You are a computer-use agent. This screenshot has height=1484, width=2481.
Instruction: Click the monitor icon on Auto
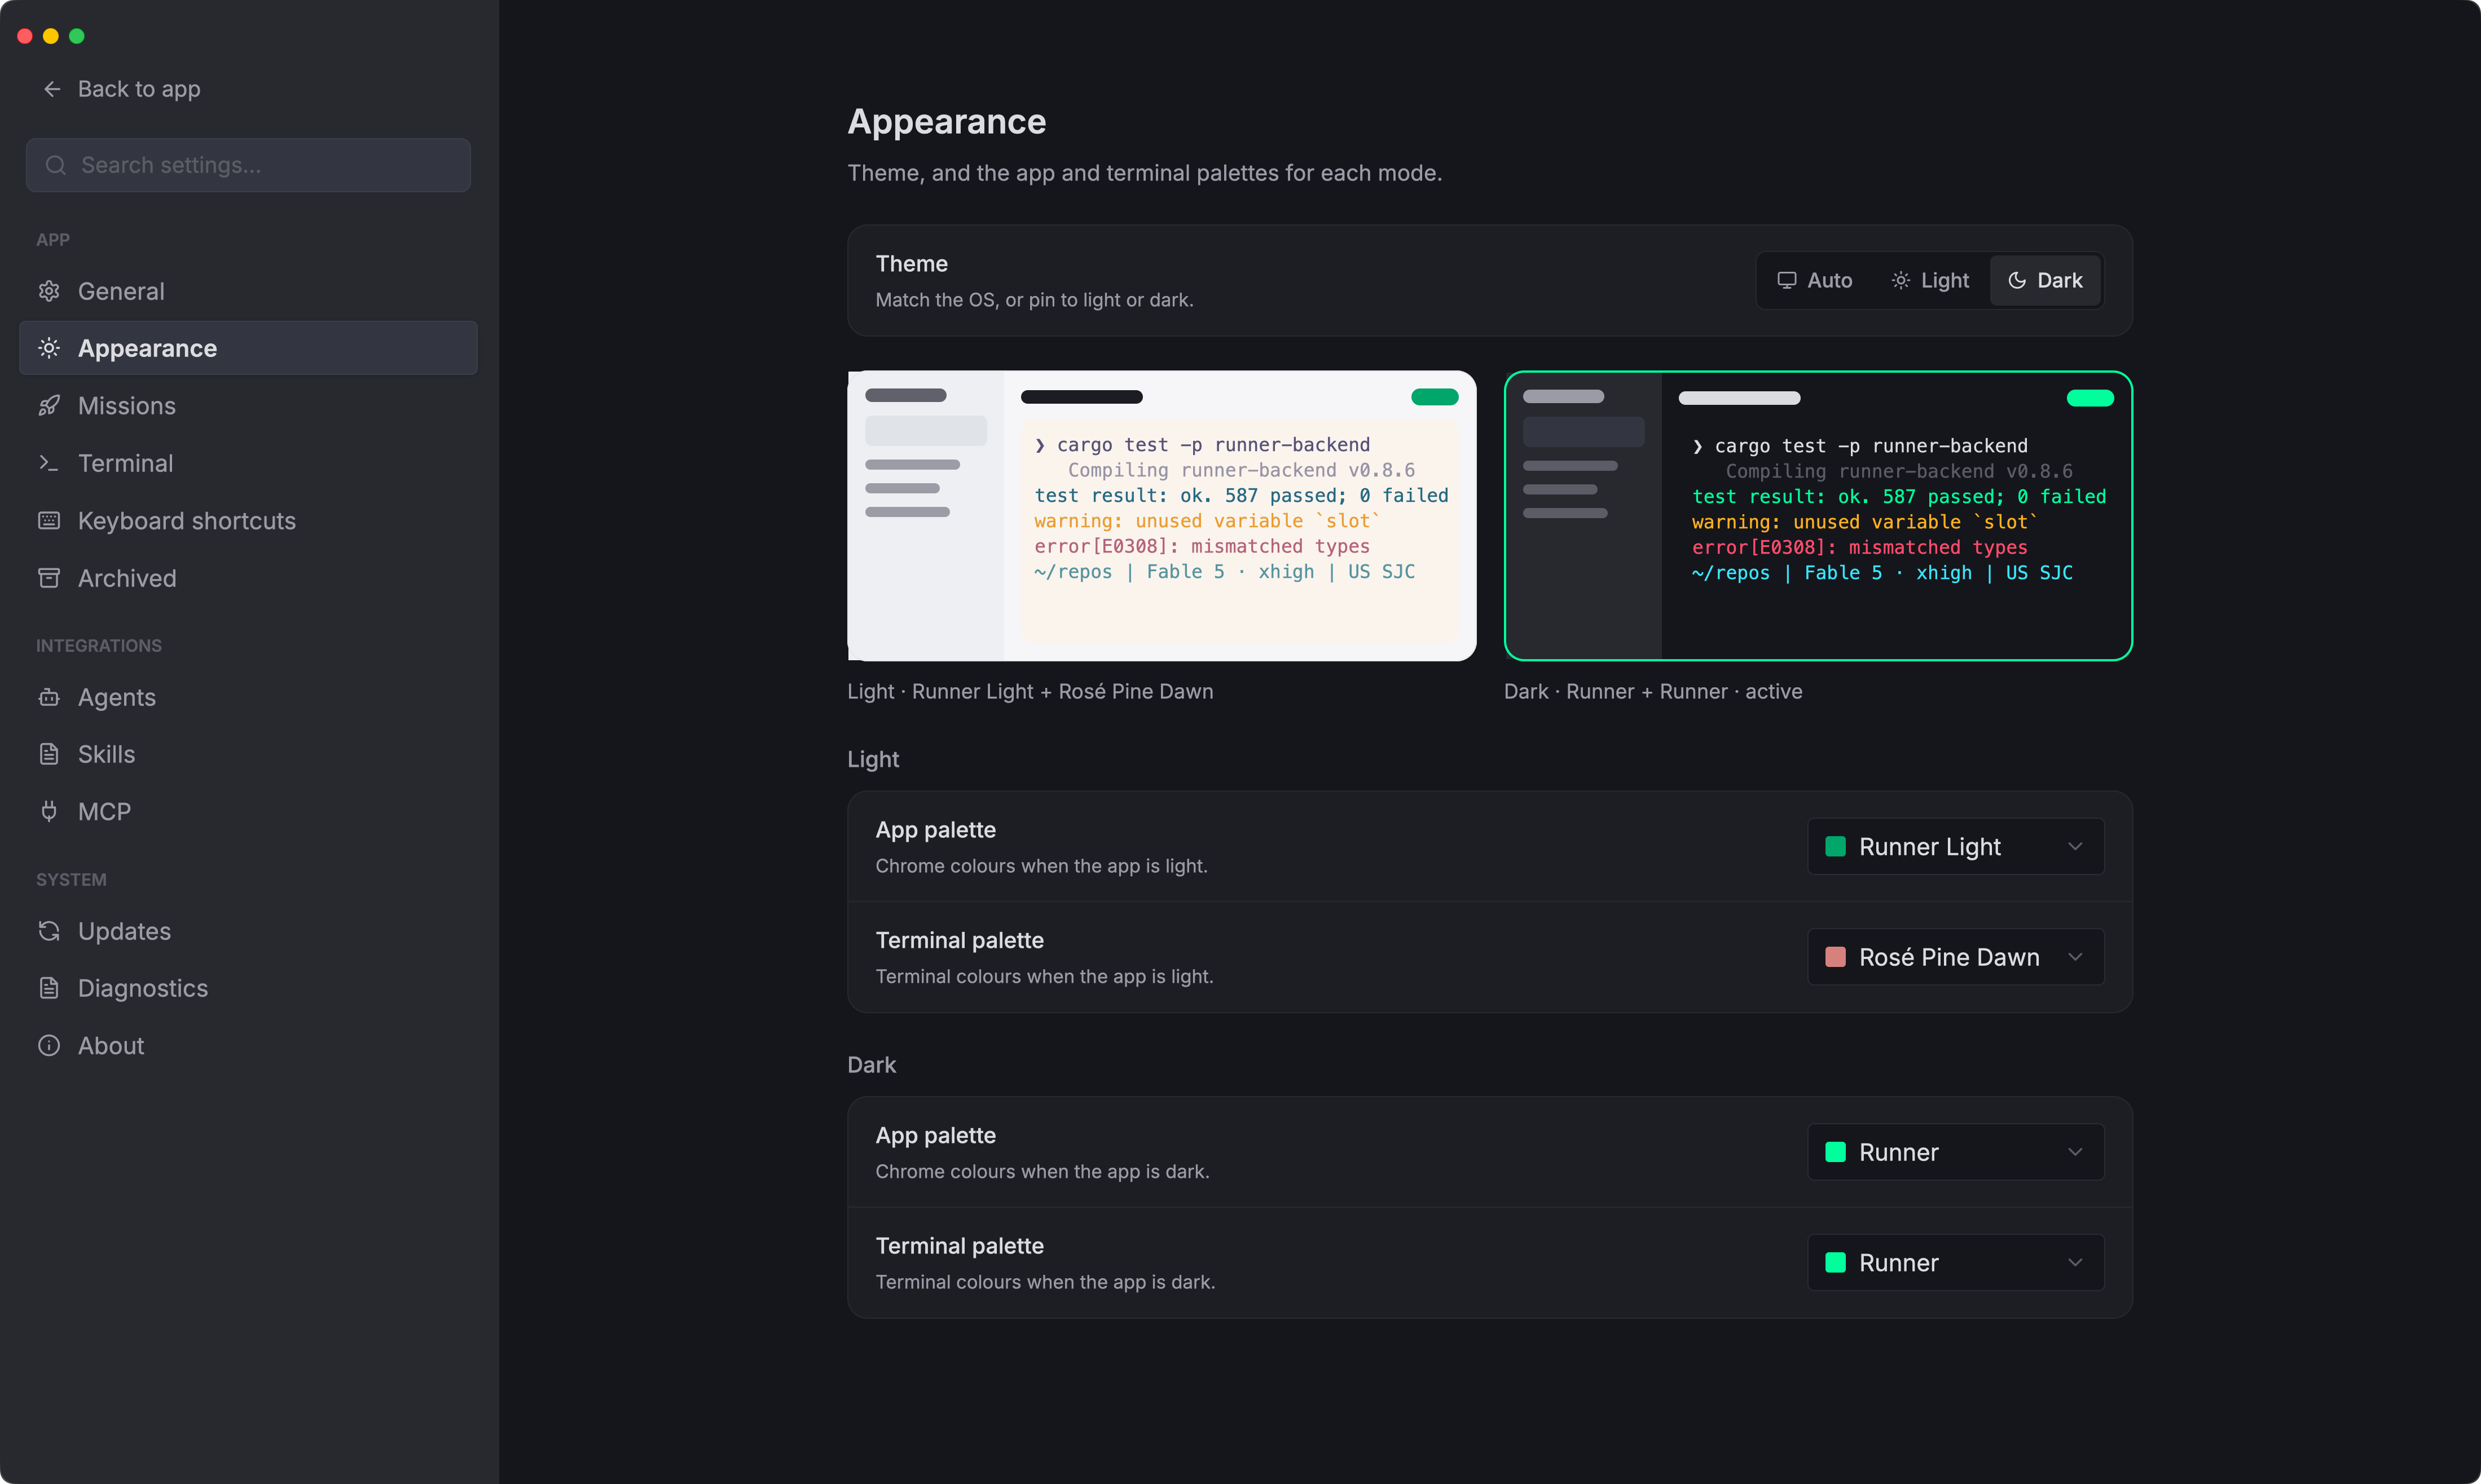(x=1787, y=281)
